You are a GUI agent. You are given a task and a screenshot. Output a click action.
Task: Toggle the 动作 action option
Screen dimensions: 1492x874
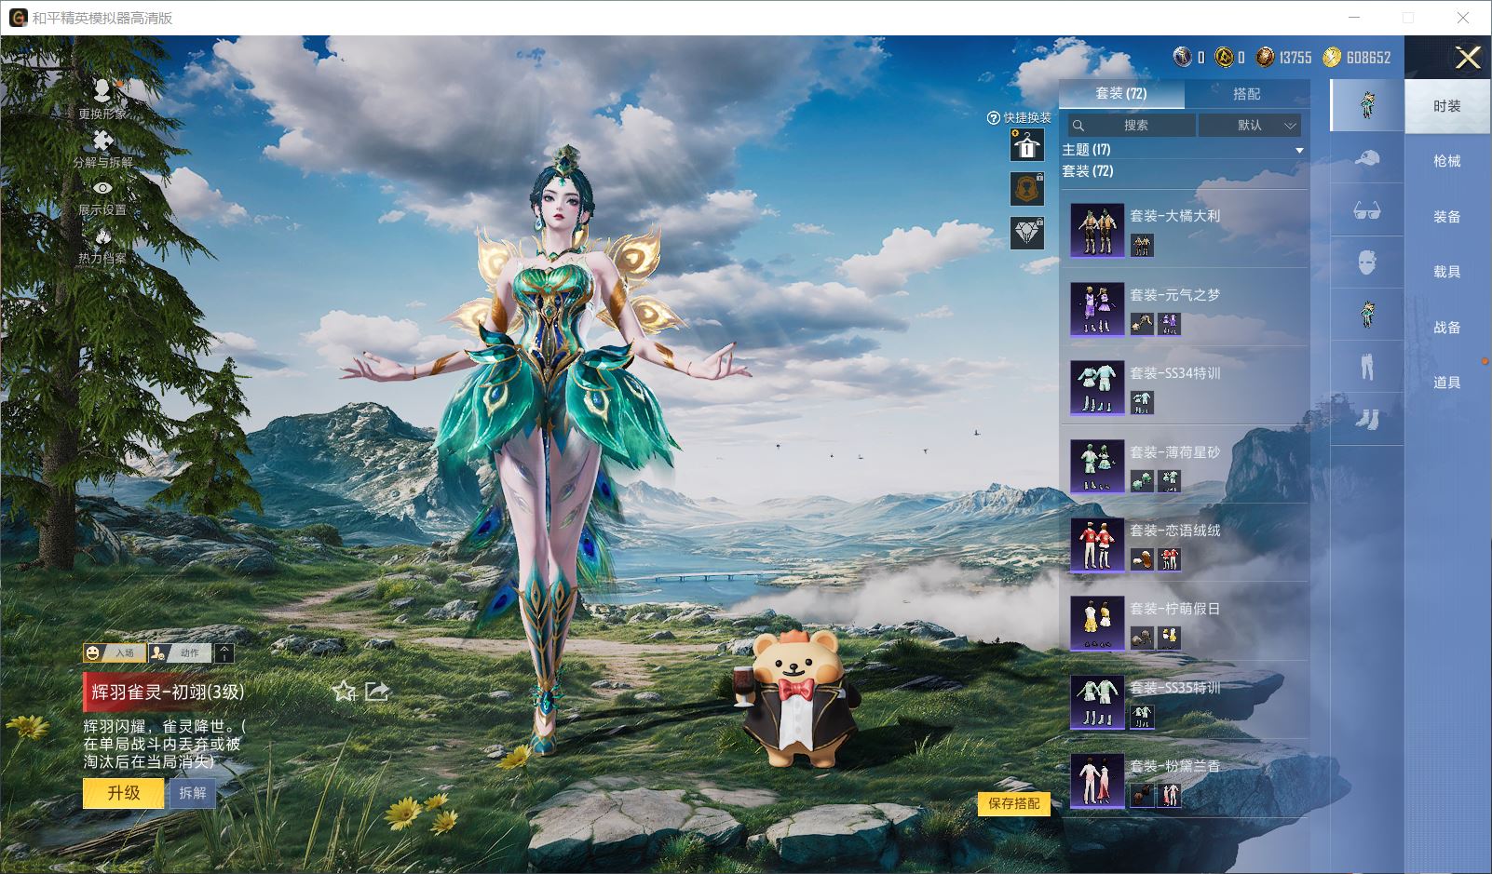(181, 652)
